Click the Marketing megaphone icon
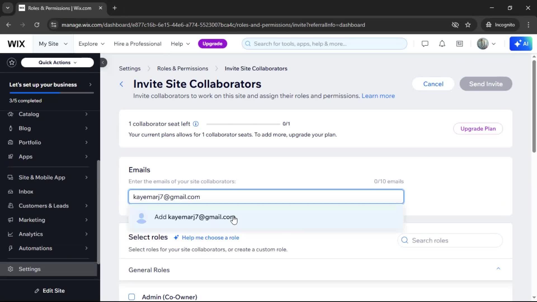 pos(11,220)
